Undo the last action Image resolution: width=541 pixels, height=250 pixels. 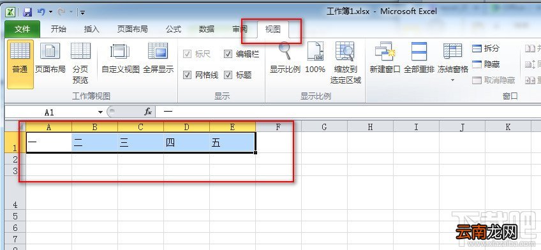coord(41,12)
